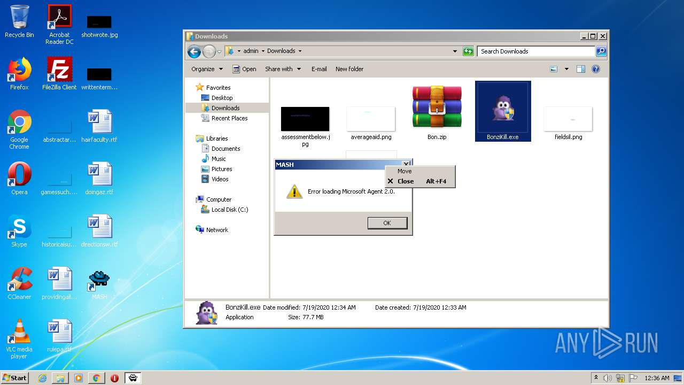Click Search Downloads input field

click(x=536, y=51)
